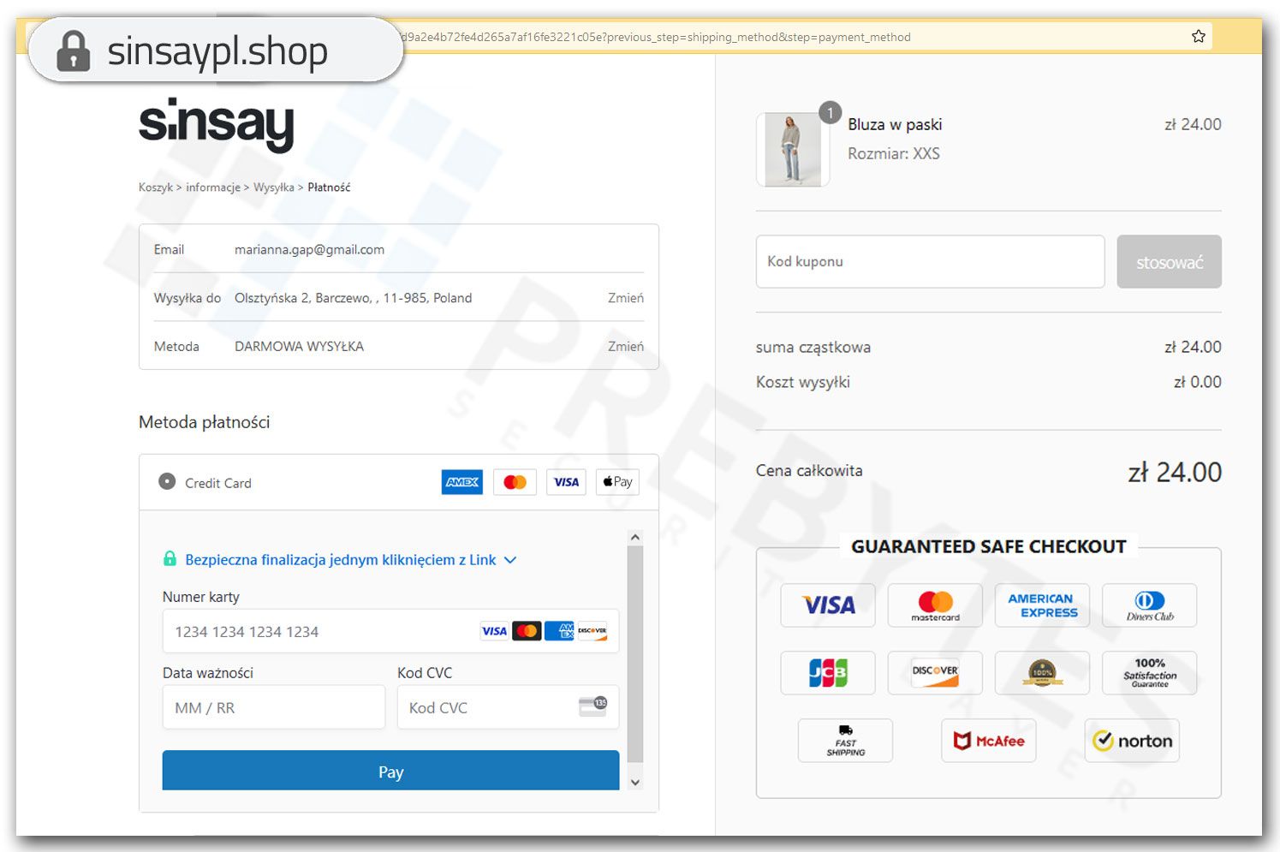Click the green lock icon beside Link checkout
Viewport: 1280px width, 852px height.
[x=170, y=559]
